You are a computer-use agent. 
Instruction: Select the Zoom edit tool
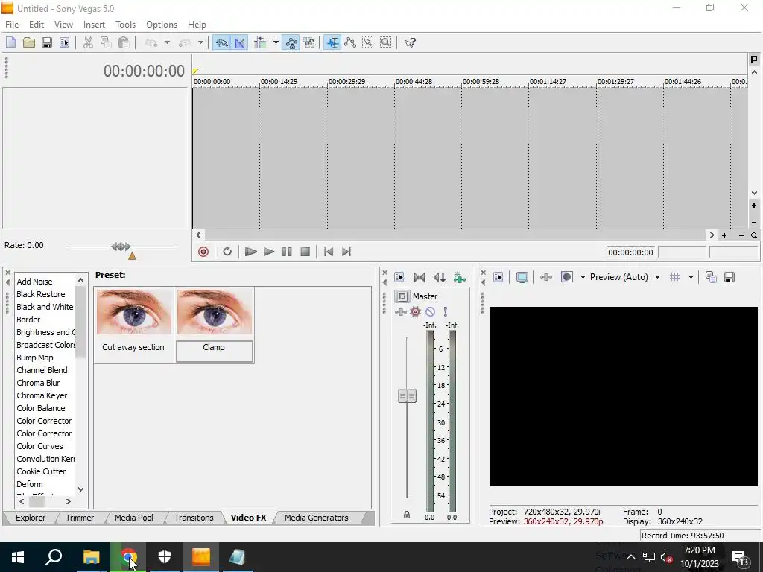pos(385,42)
